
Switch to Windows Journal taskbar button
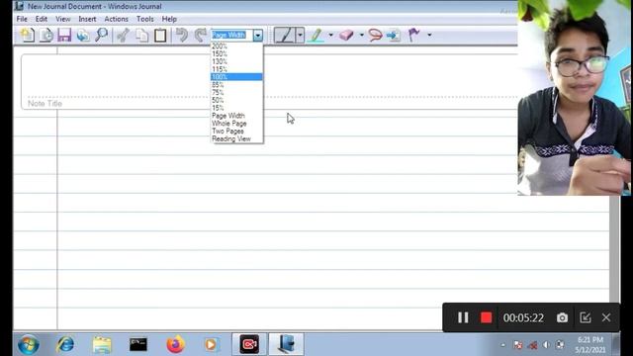click(286, 344)
